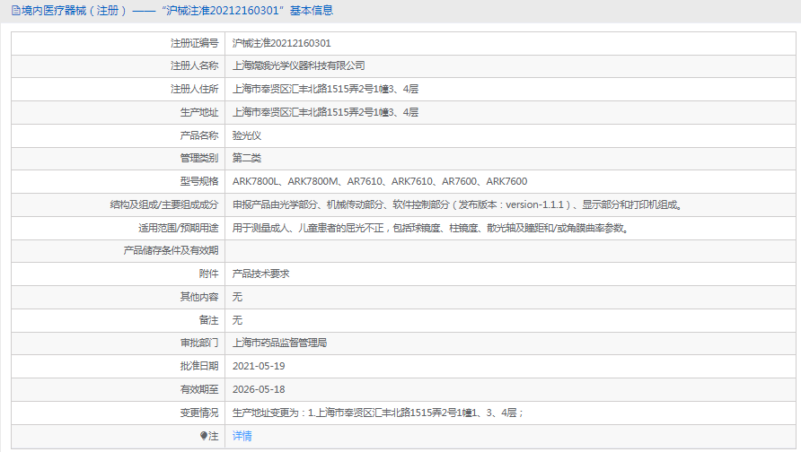Screen dimensions: 801x452
Task: Open the 详情 link
Action: pyautogui.click(x=242, y=436)
